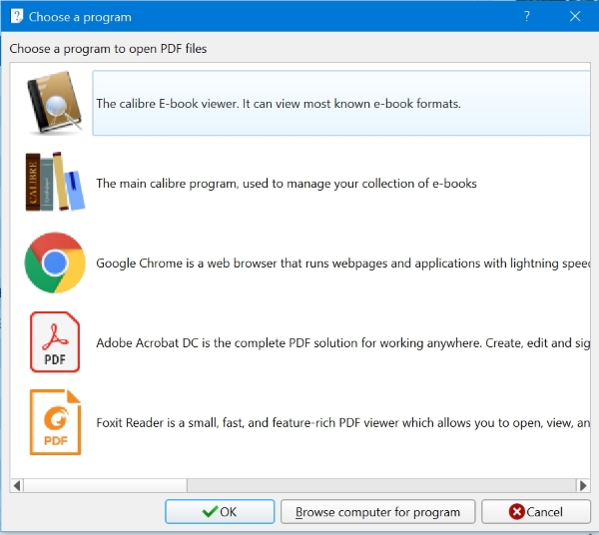Choose the Google Chrome icon
The height and width of the screenshot is (535, 599).
(55, 263)
